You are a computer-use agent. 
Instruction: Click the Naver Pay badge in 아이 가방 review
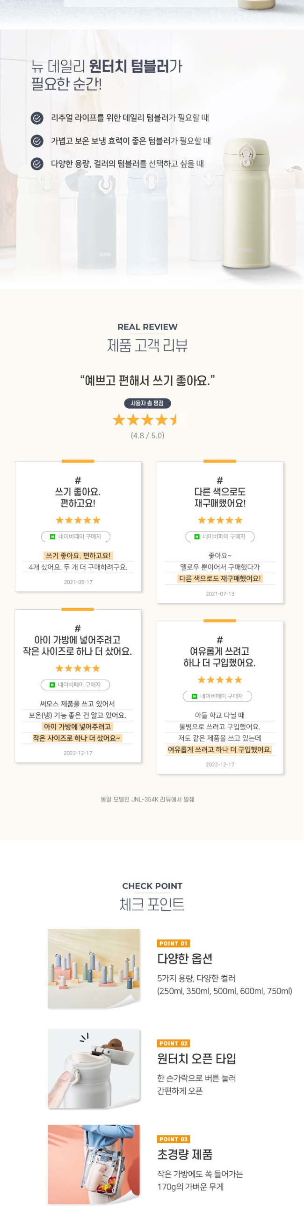pos(75,684)
